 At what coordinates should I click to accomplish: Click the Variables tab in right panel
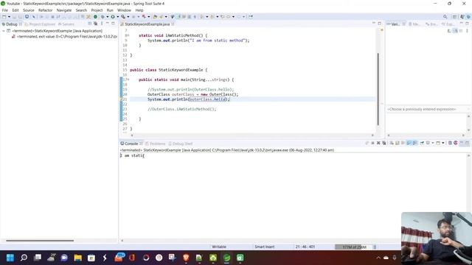(395, 24)
